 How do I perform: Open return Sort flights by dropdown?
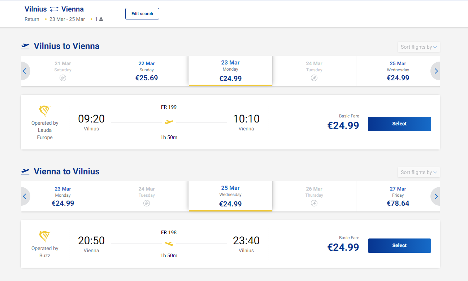point(419,172)
